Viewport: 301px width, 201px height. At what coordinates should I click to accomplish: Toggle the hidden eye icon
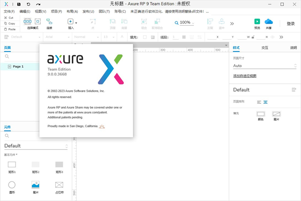[272, 37]
